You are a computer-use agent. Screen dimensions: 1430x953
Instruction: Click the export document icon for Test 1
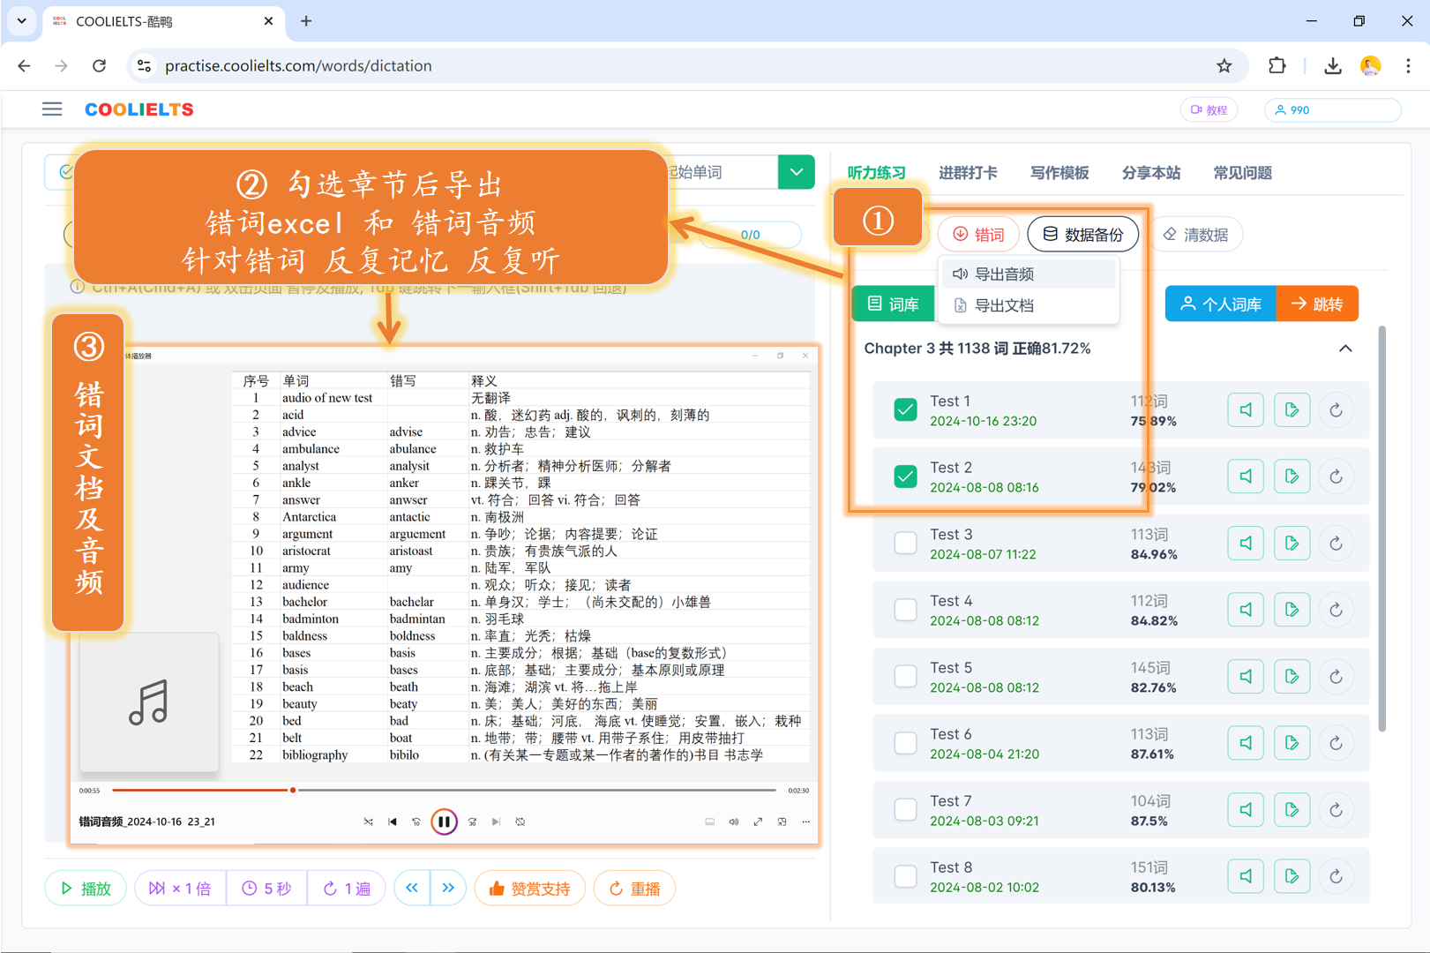(x=1291, y=410)
